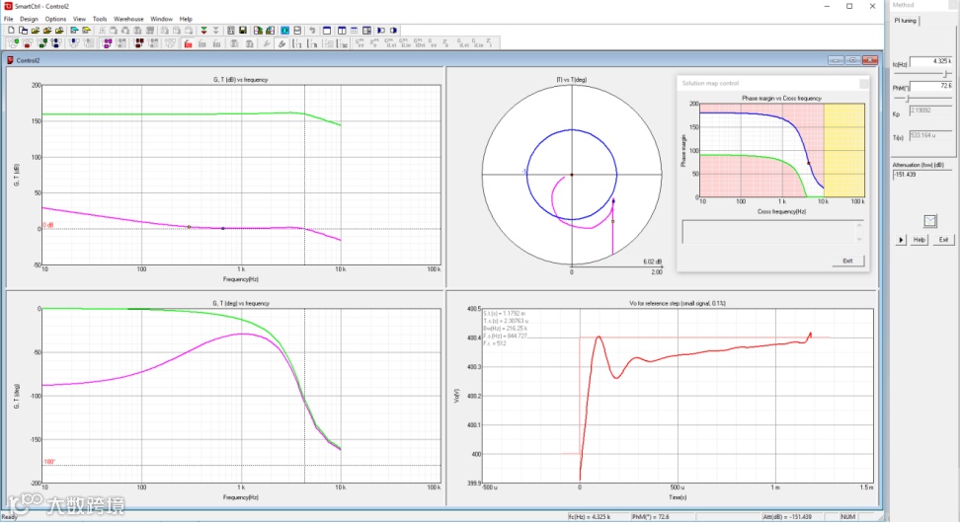Click the Save floppy disk toolbar icon

tap(242, 31)
